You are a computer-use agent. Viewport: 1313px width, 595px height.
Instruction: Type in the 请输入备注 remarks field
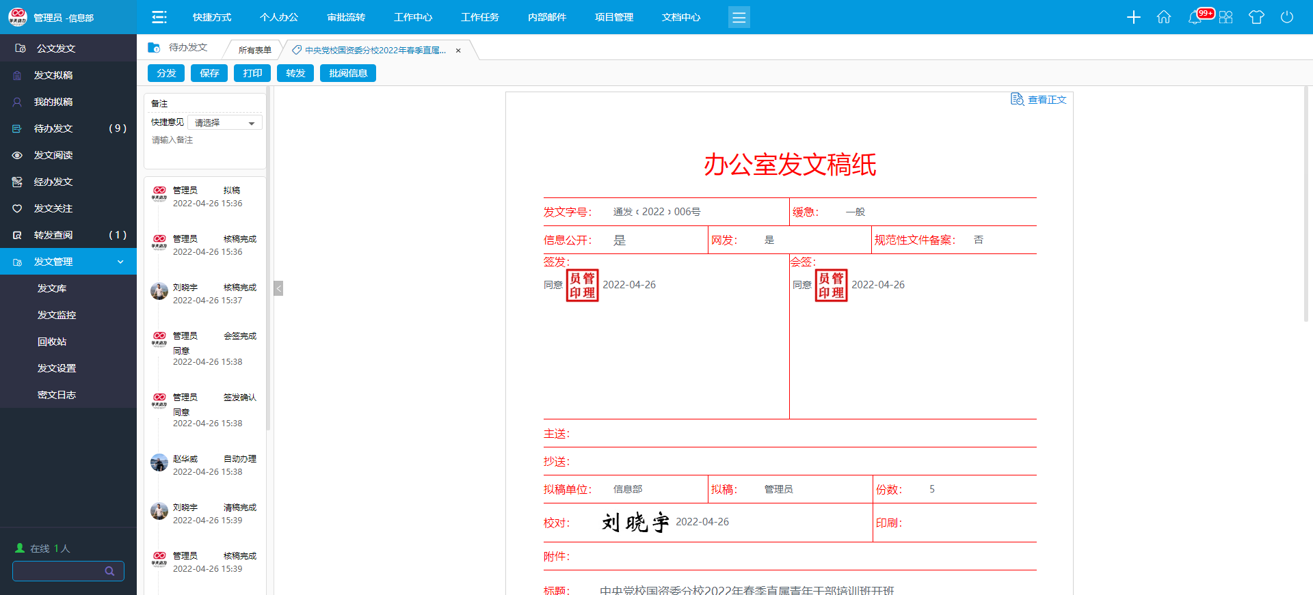(204, 150)
